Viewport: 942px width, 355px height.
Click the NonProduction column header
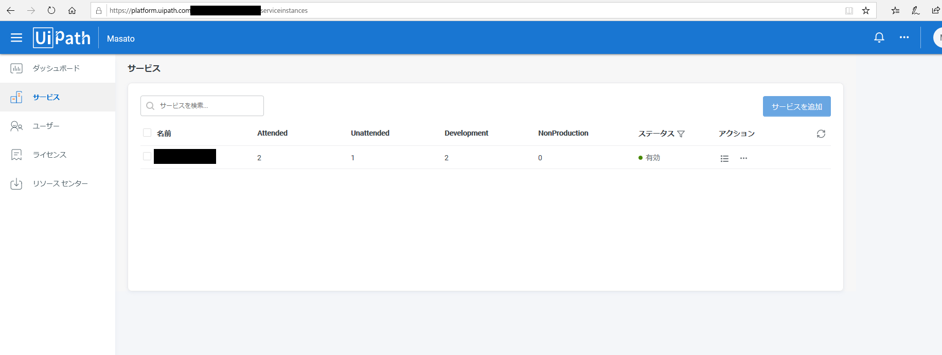(563, 133)
